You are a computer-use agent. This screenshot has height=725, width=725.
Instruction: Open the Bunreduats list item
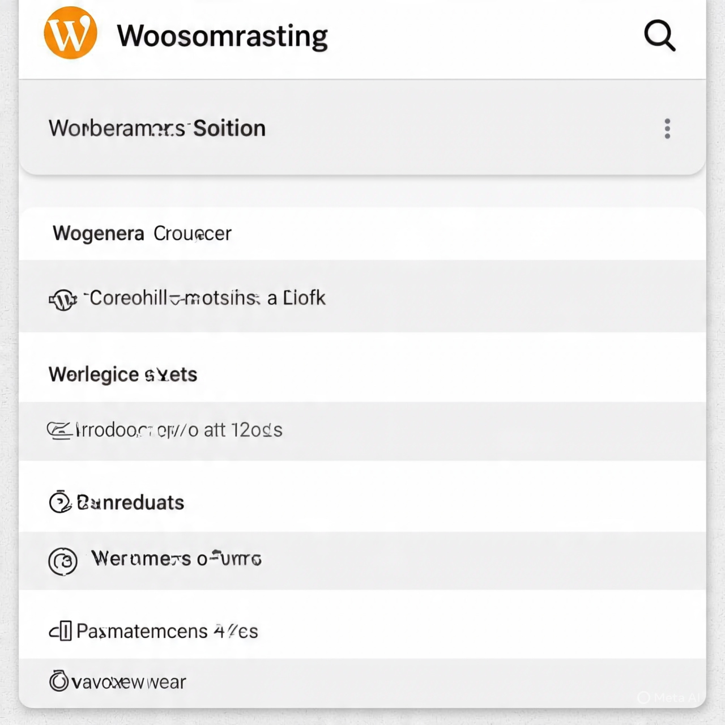click(130, 502)
